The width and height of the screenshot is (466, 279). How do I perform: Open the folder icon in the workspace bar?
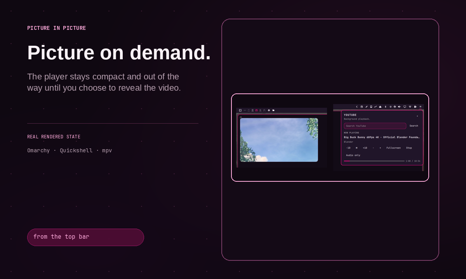click(273, 110)
